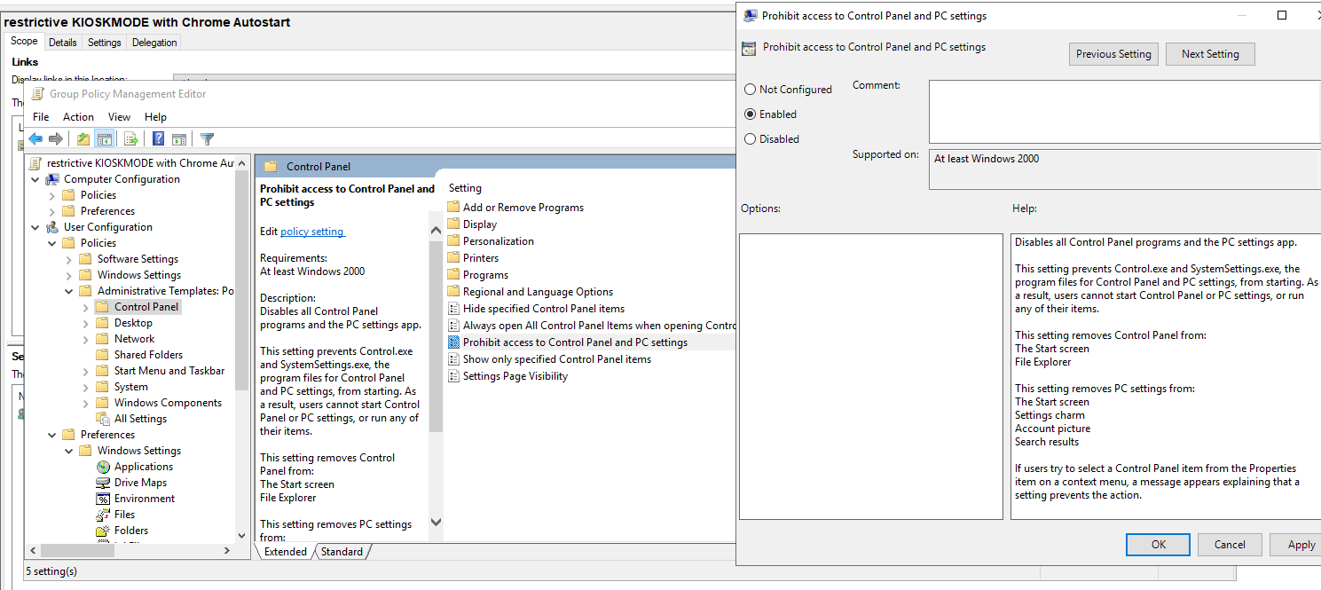Screen dimensions: 1321x590
Task: Click the Files icon in the tree
Action: pyautogui.click(x=103, y=515)
